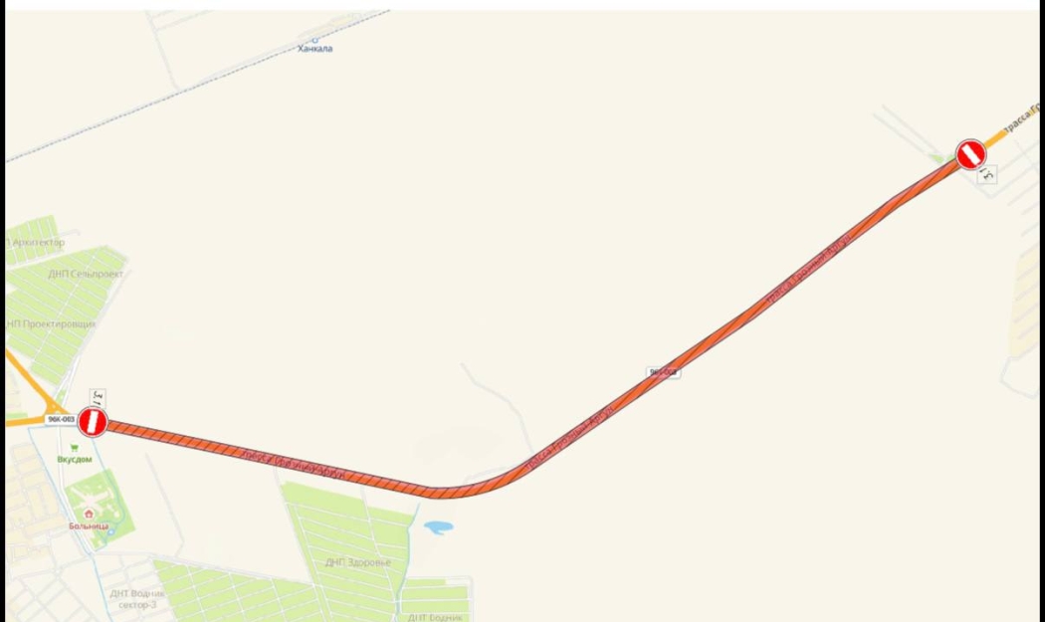Image resolution: width=1045 pixels, height=622 pixels.
Task: Click the Ханкала railway station marker
Action: (x=315, y=40)
